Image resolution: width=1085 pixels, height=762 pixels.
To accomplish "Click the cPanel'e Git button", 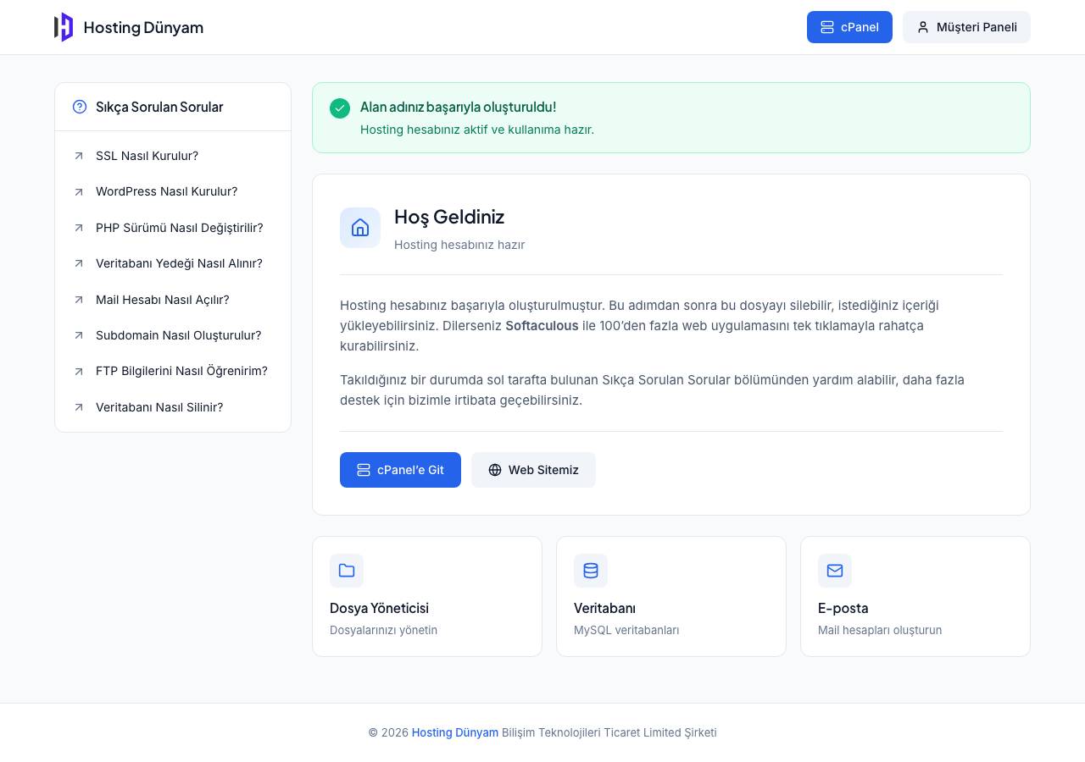I will click(400, 470).
